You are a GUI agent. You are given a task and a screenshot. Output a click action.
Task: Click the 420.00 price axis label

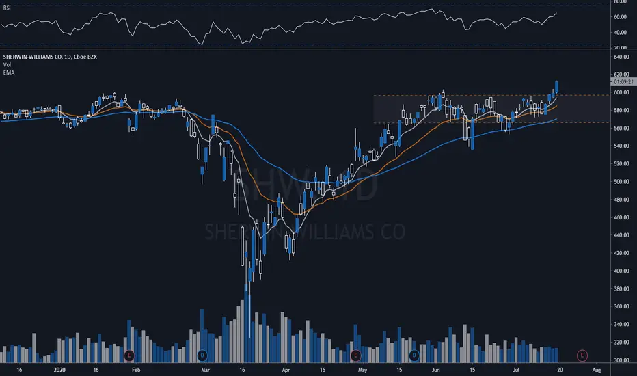tap(621, 253)
